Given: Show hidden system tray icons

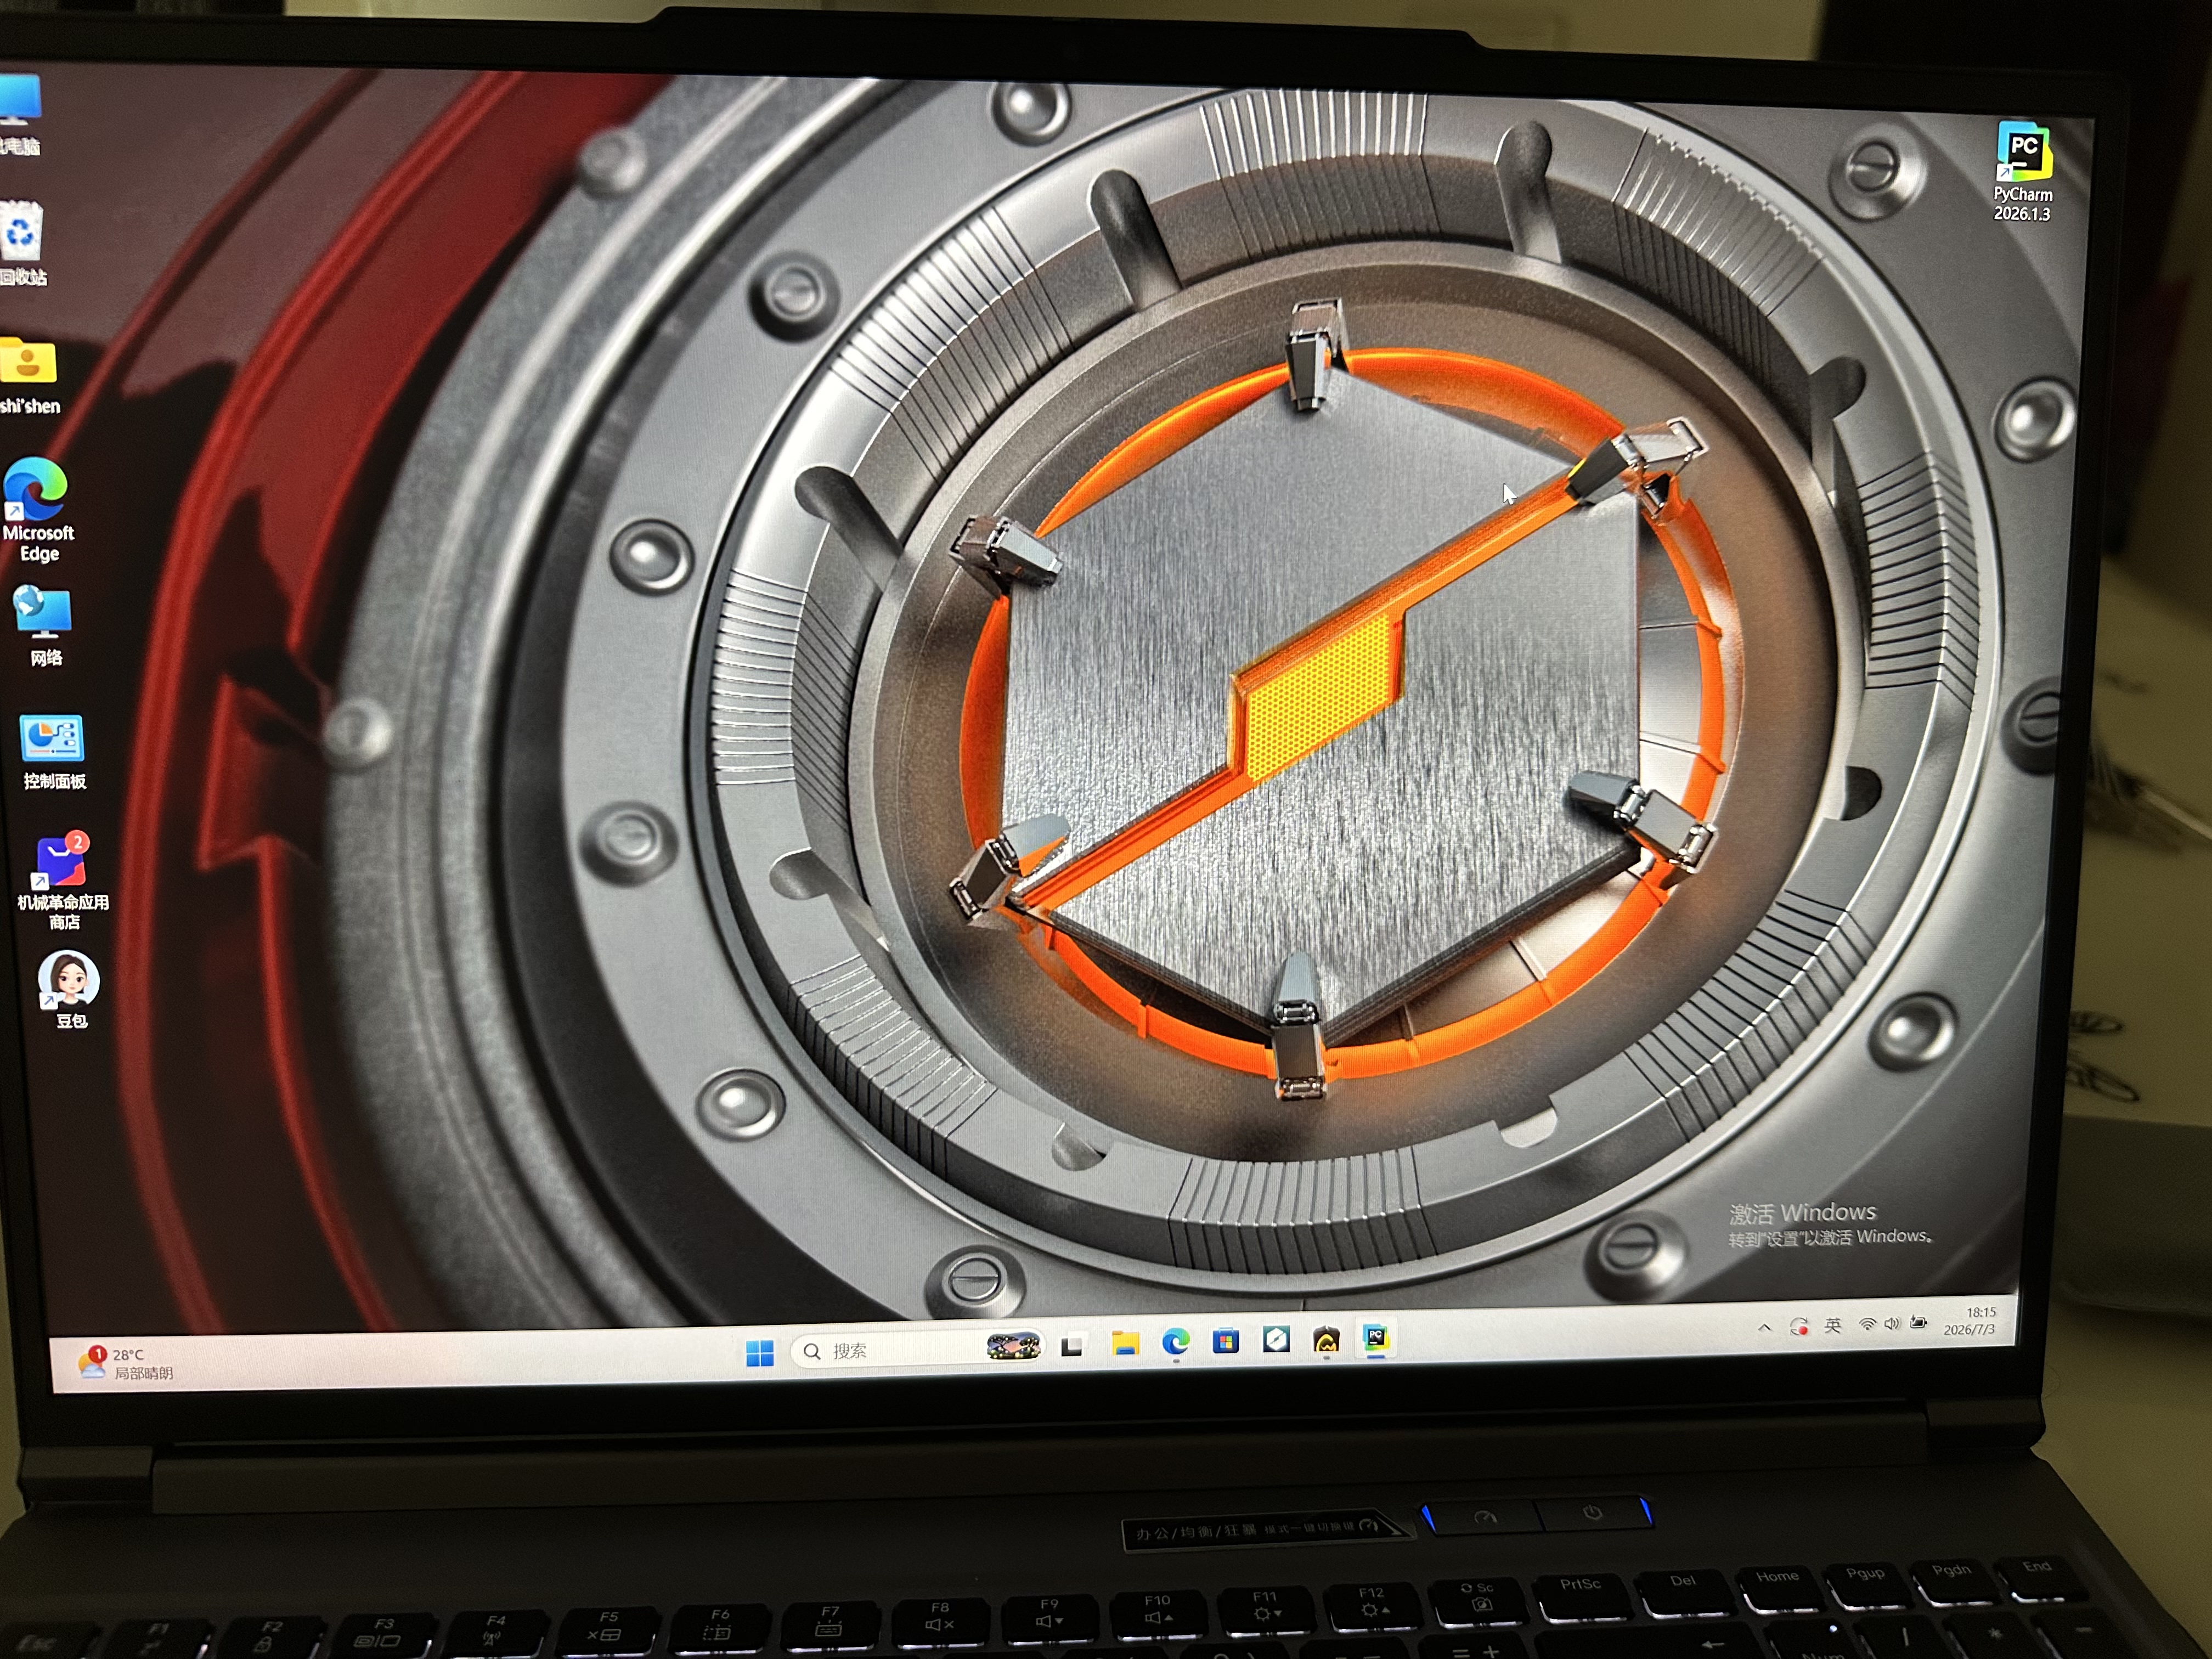Looking at the screenshot, I should [1765, 1328].
